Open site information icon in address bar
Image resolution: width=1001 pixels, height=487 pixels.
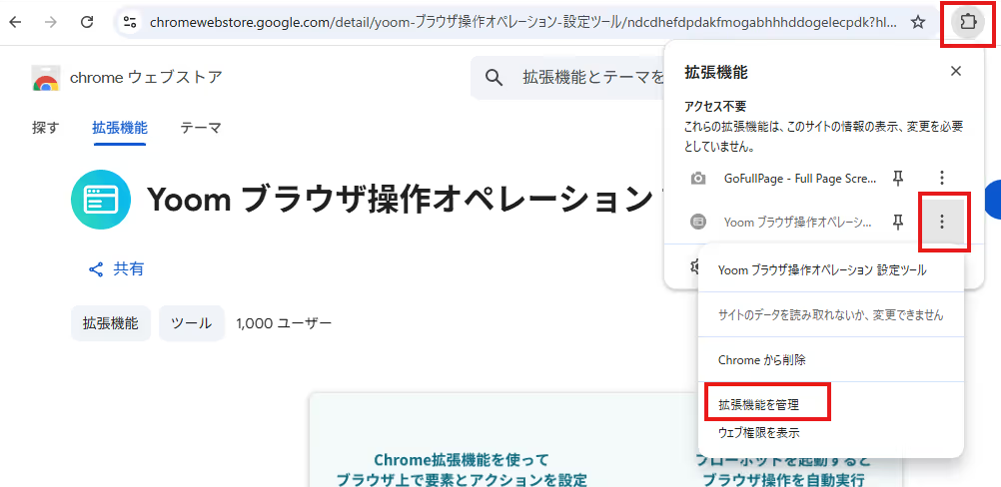pyautogui.click(x=130, y=22)
